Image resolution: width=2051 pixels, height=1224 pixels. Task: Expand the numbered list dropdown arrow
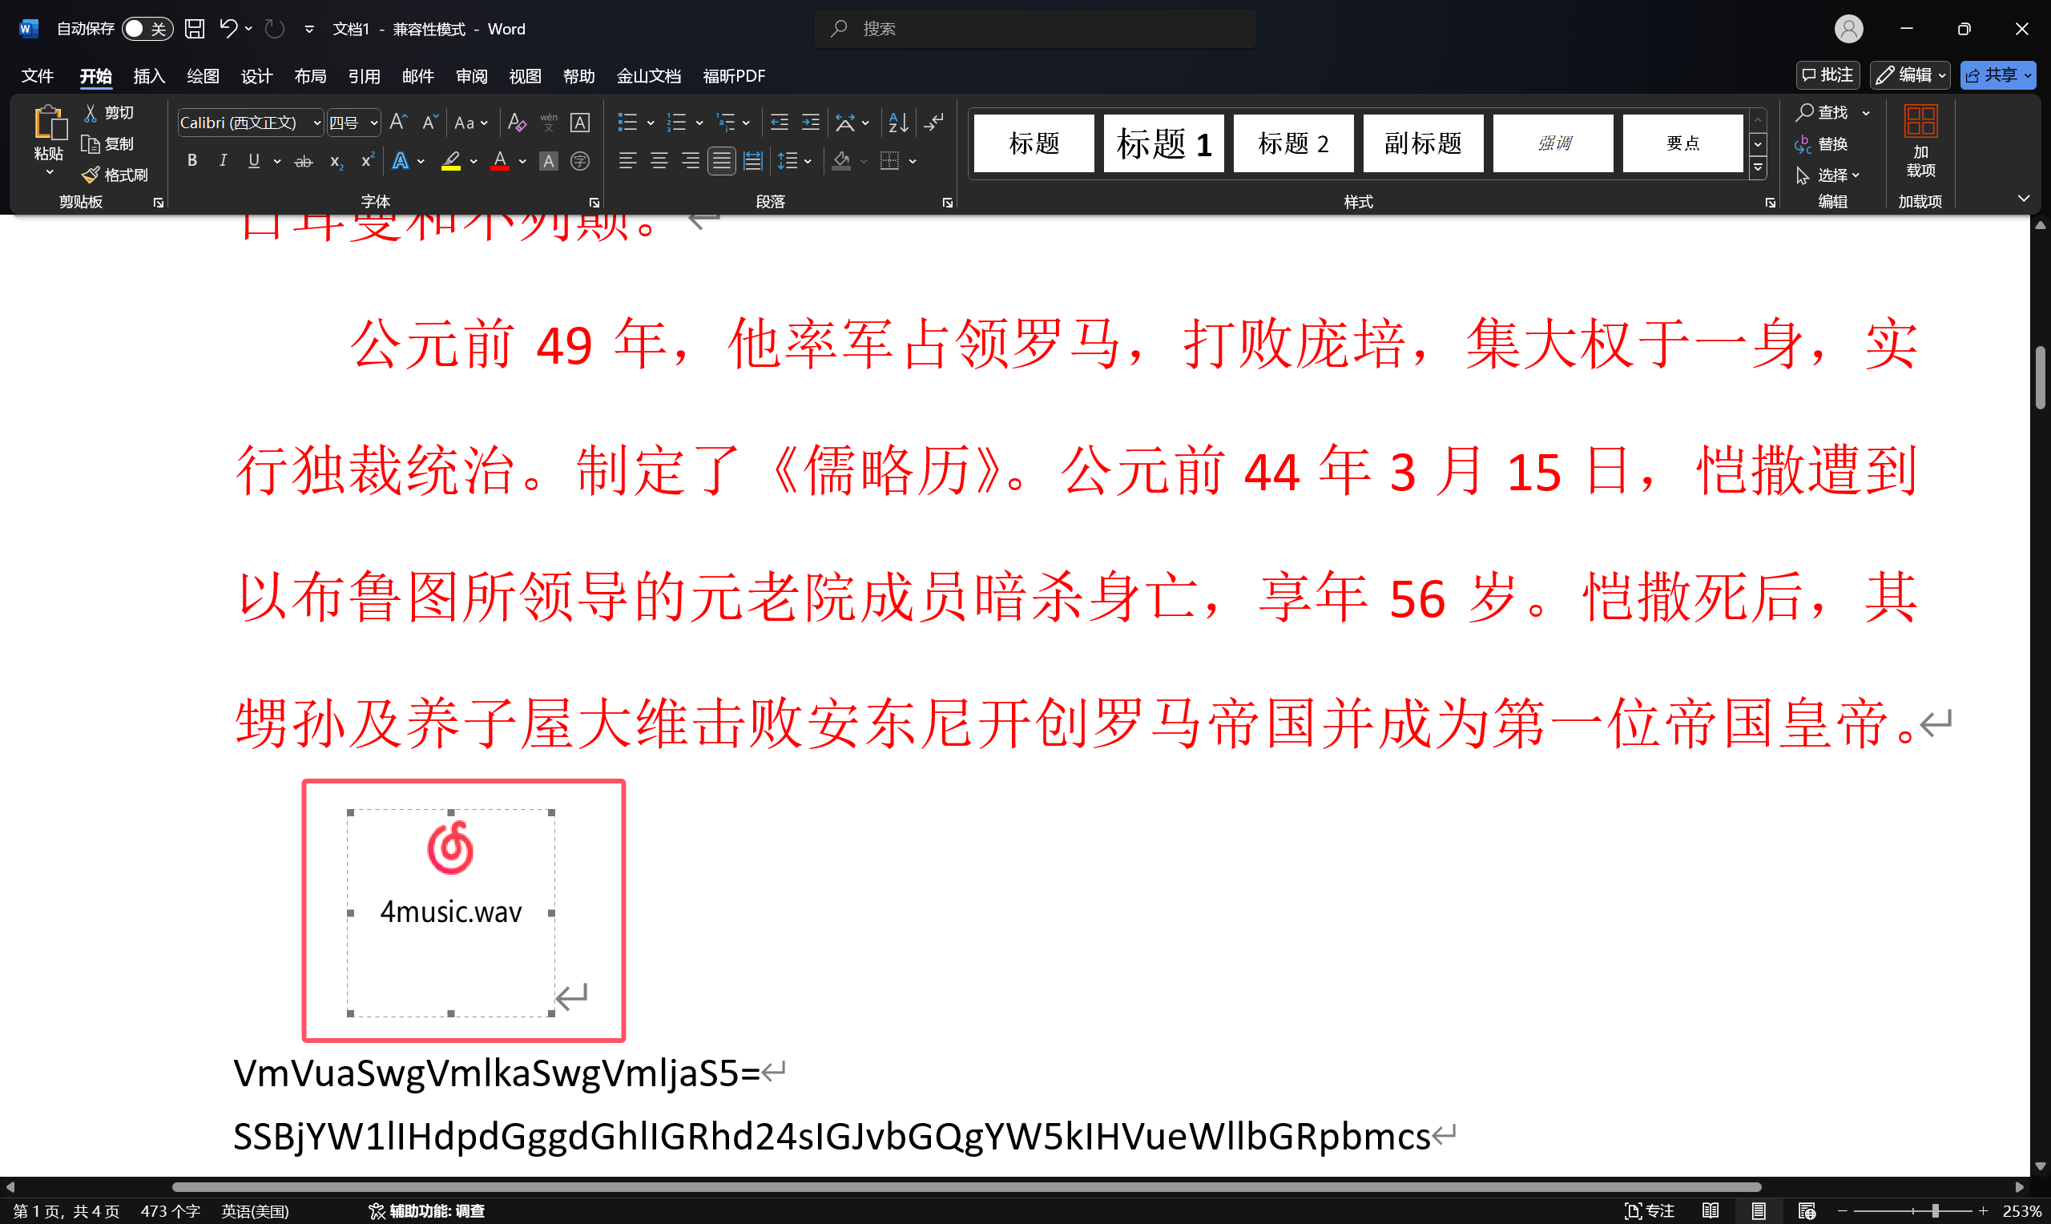(x=699, y=123)
